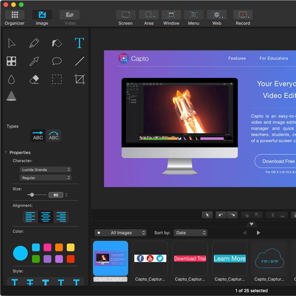Select the Line tool
296x296 pixels.
pyautogui.click(x=79, y=61)
